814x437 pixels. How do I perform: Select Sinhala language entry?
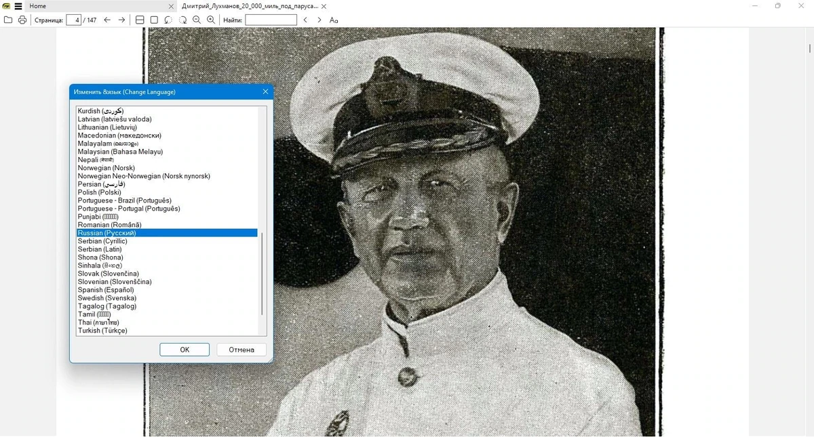pos(167,266)
